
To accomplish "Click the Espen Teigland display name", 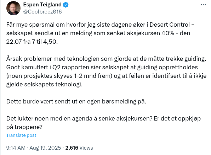I will tap(42, 5).
